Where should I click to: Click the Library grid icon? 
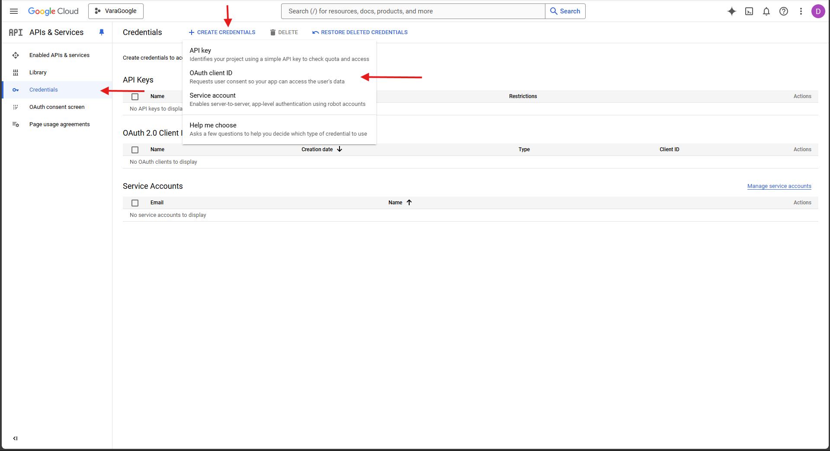pyautogui.click(x=16, y=73)
